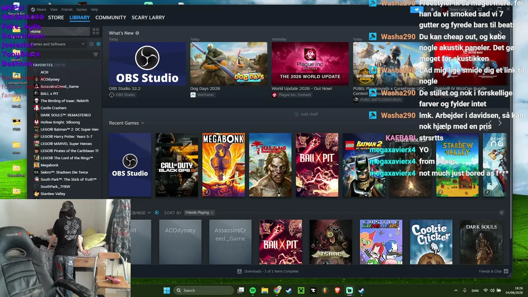
Task: Open Cookie Clicker in the lower shelf
Action: click(x=431, y=242)
